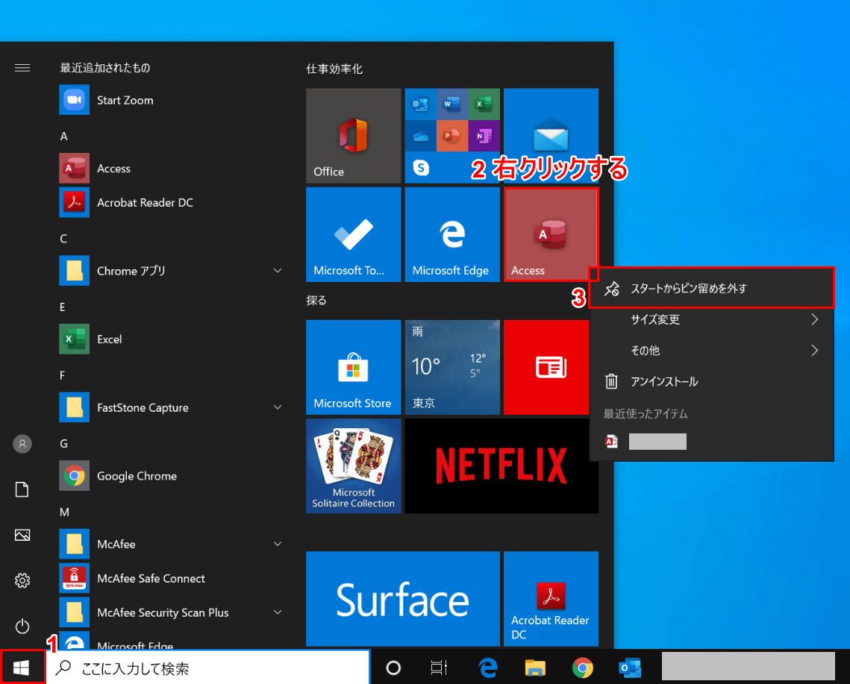The height and width of the screenshot is (684, 850).
Task: Click the letter A index header
Action: (x=64, y=136)
